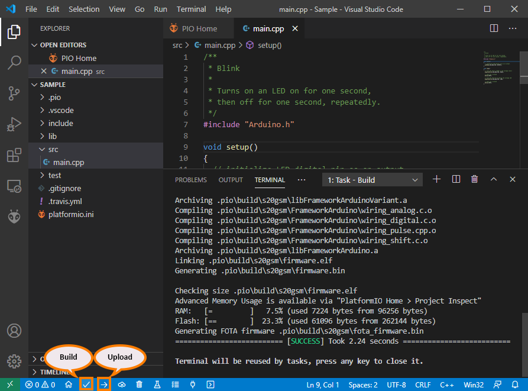
Task: Open Run and Debug view icon
Action: click(x=14, y=124)
